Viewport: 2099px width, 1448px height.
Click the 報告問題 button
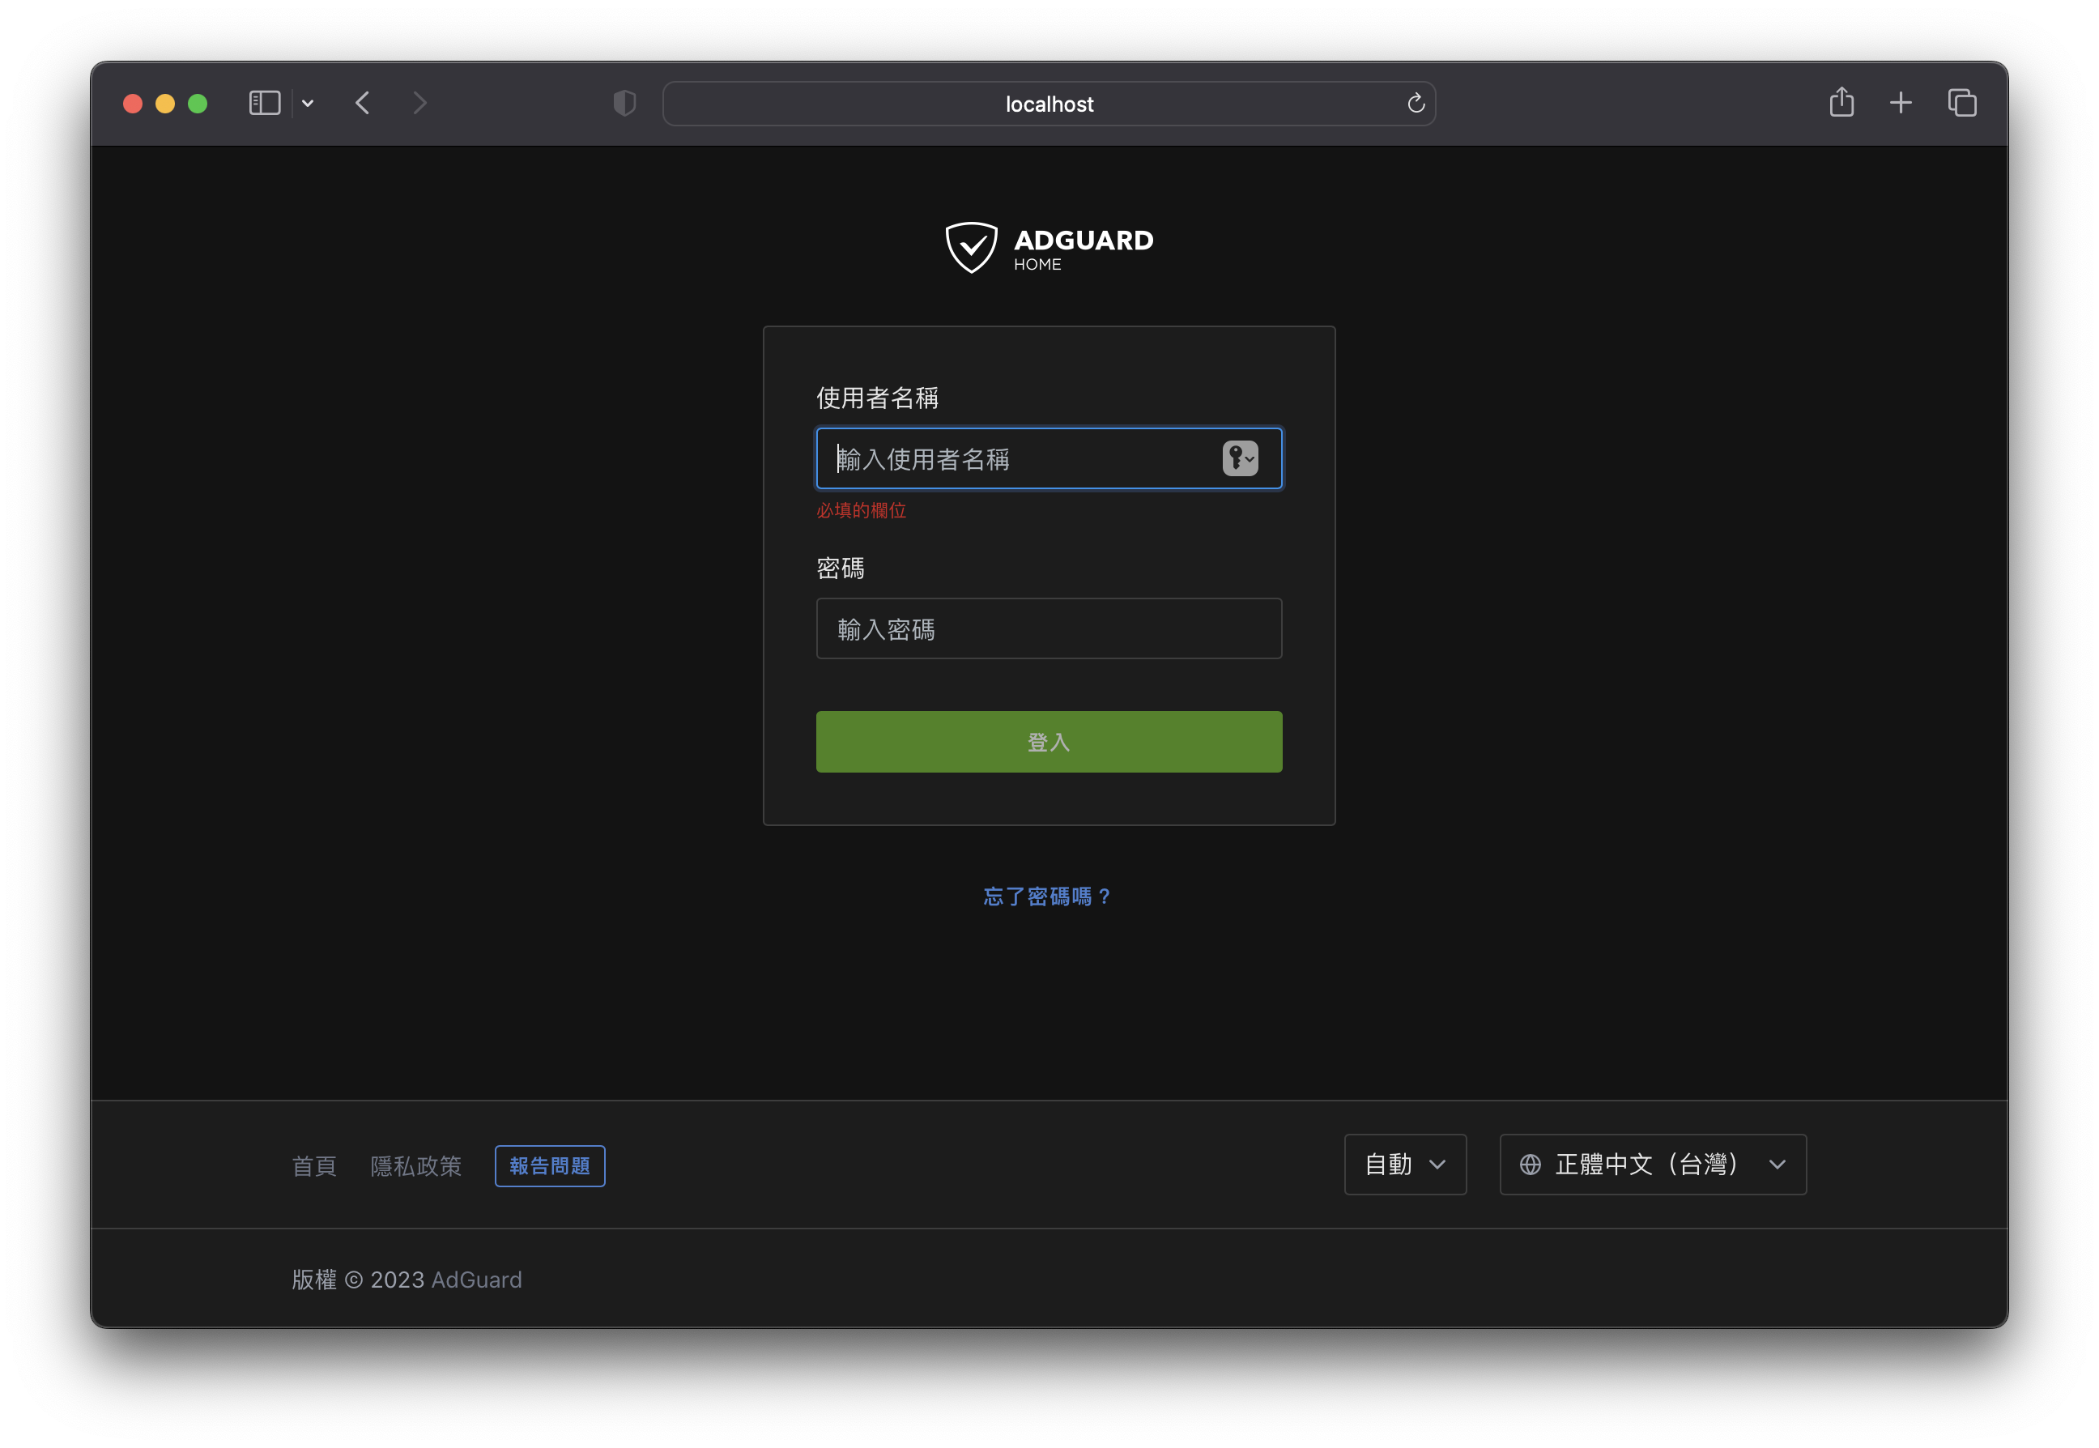[550, 1166]
